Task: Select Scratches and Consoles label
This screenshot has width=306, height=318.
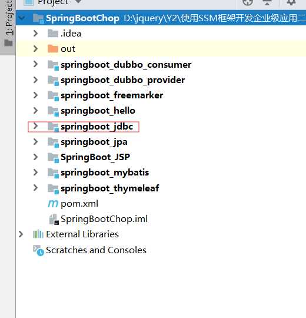Action: [x=96, y=250]
